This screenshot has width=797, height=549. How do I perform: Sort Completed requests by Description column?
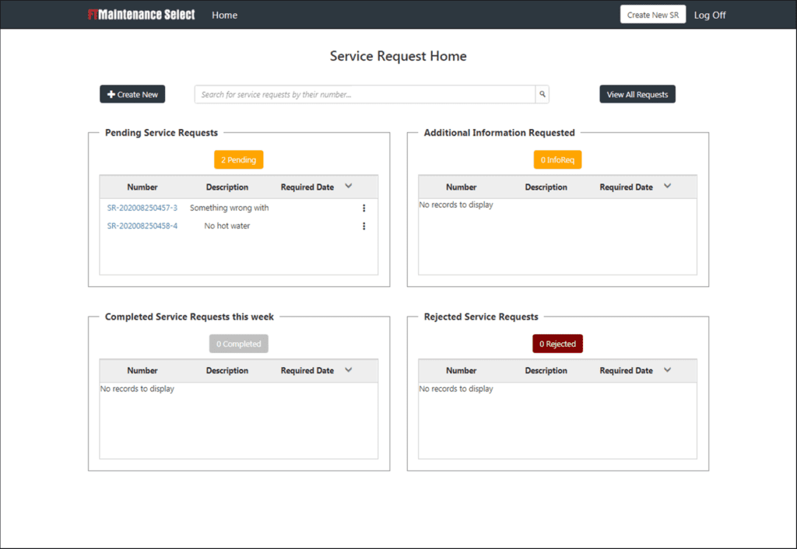(227, 371)
